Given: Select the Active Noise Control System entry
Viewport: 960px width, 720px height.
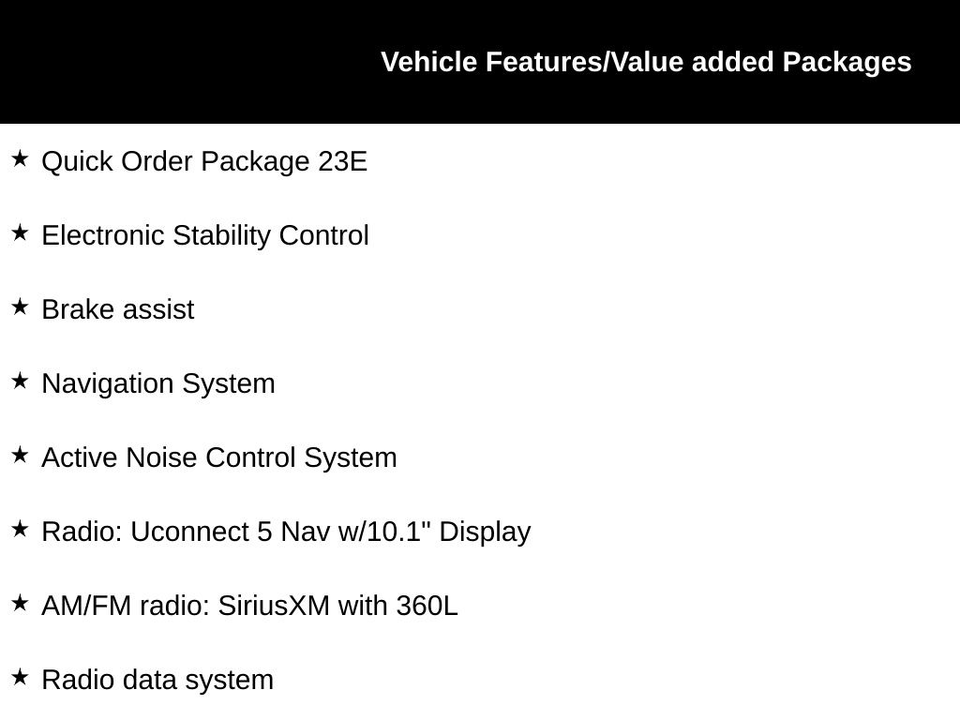Looking at the screenshot, I should click(219, 458).
